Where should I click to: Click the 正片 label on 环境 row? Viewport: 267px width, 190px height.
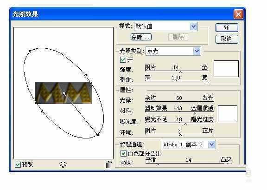click(x=208, y=131)
